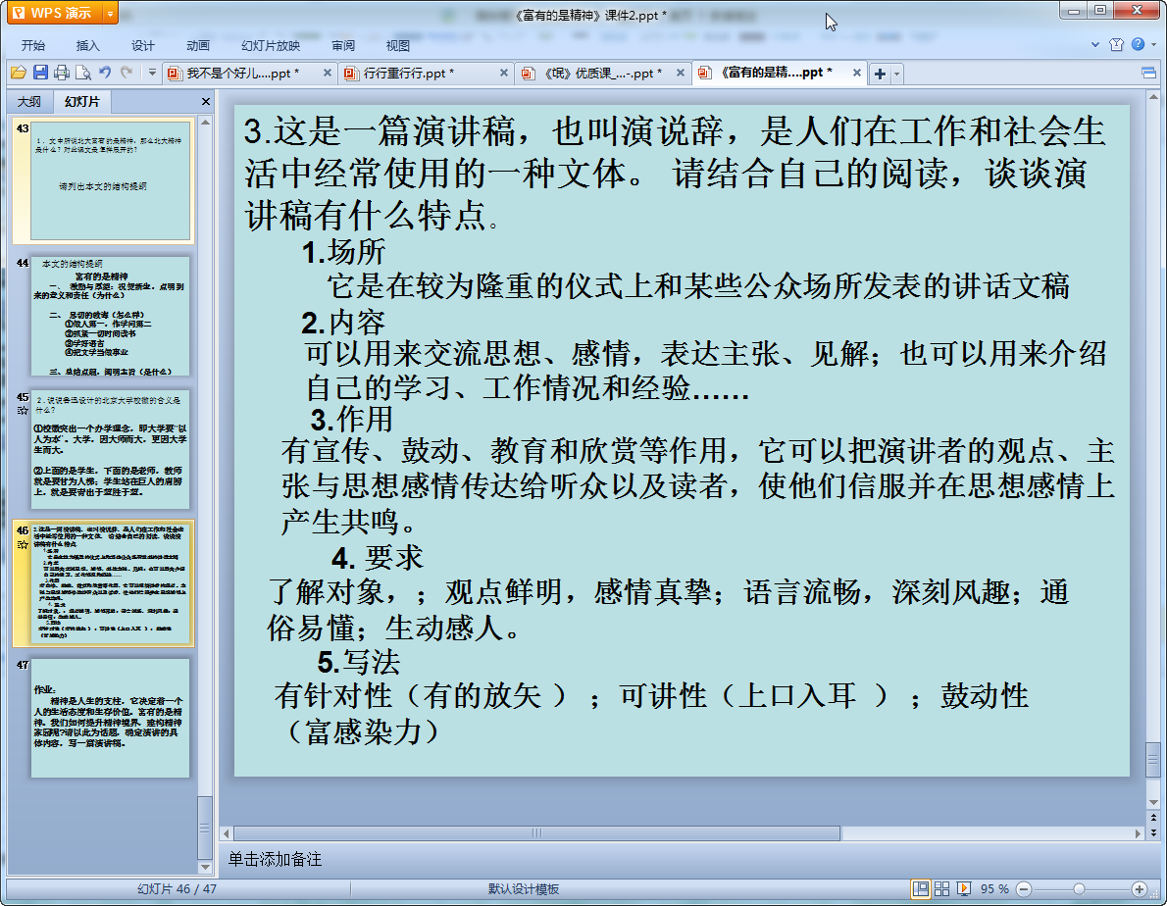This screenshot has width=1167, height=906.
Task: Save the presentation with the floppy disk icon
Action: [40, 73]
